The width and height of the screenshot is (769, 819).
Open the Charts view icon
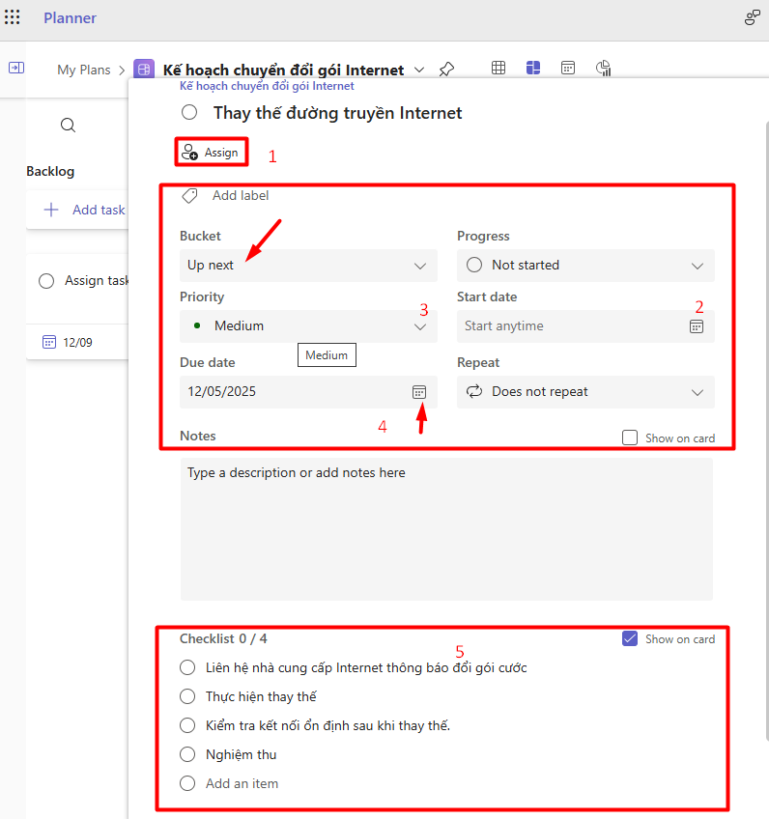604,68
